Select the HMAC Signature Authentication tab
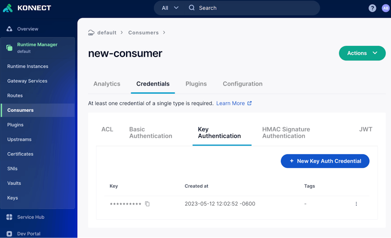 [x=286, y=133]
